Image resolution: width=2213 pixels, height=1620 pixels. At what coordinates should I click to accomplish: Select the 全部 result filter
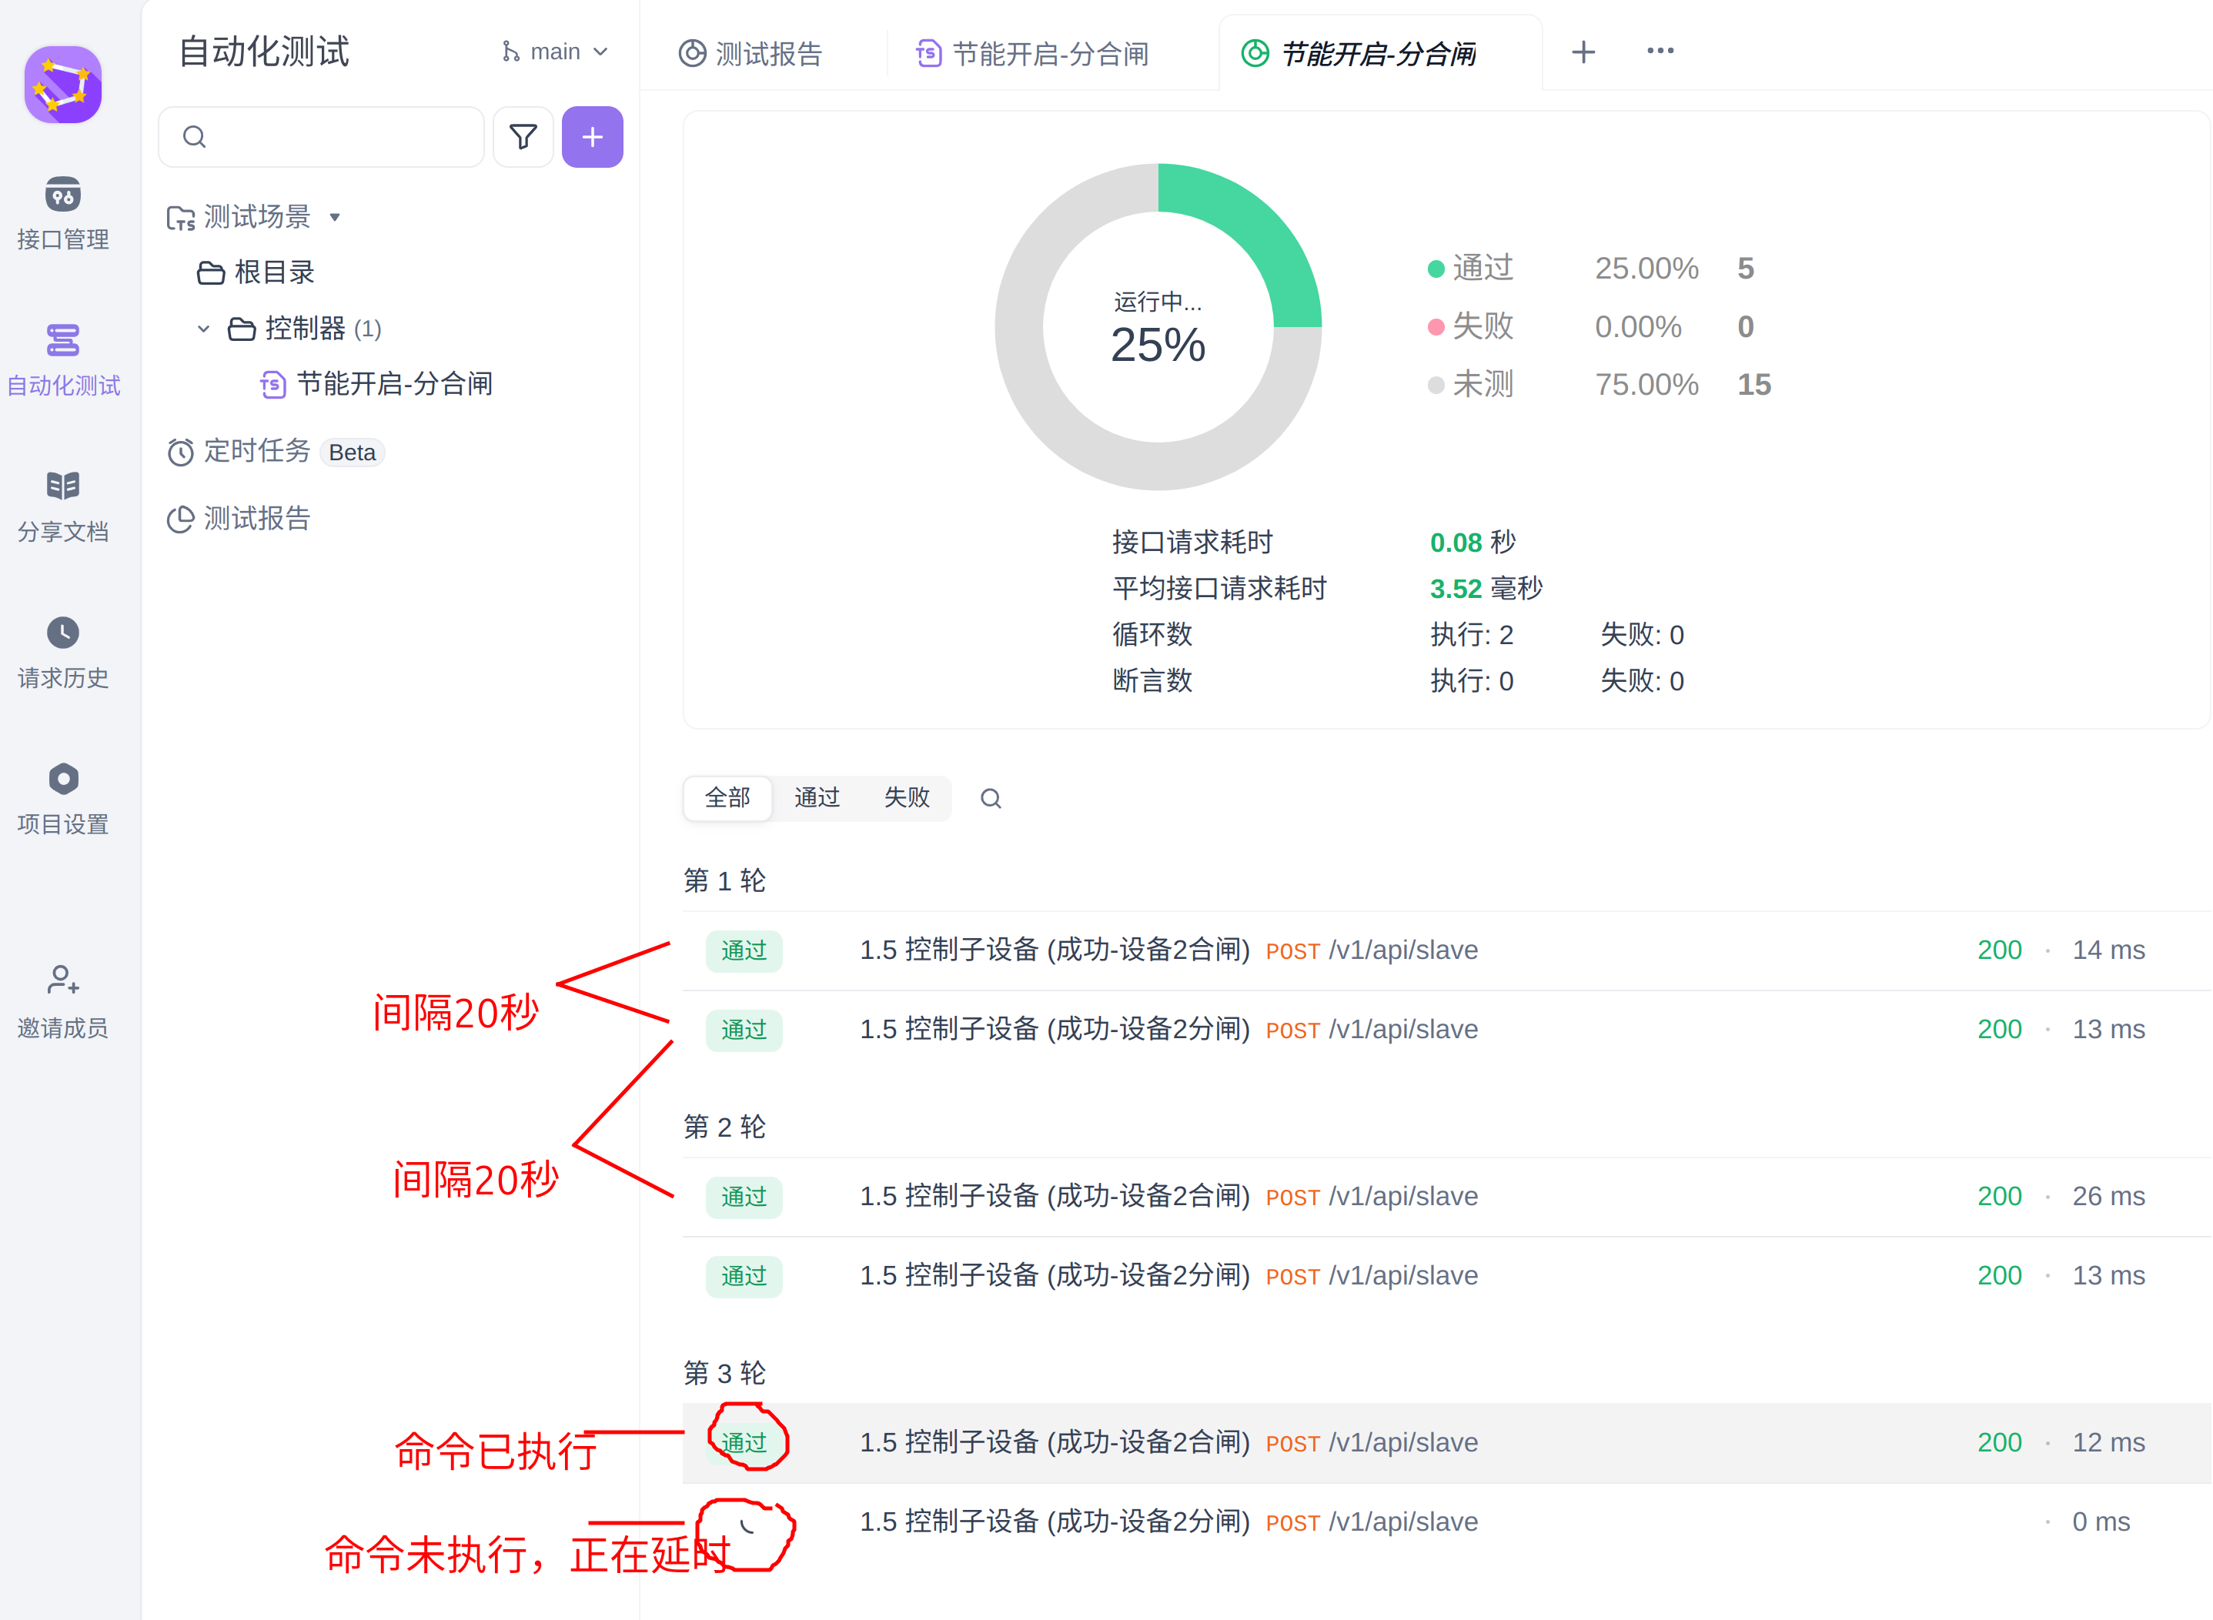coord(727,797)
